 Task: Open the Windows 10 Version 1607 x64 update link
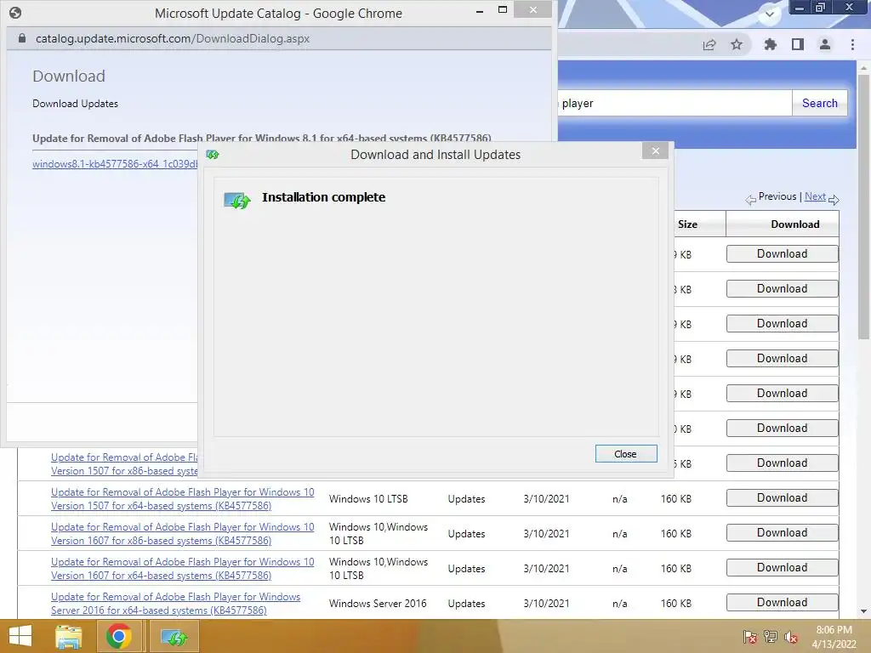[x=183, y=569]
